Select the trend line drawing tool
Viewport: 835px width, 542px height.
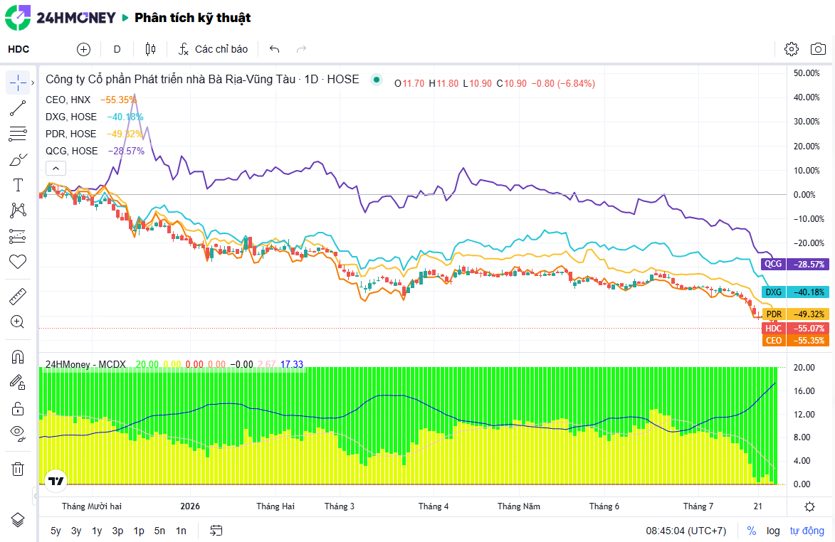[18, 109]
